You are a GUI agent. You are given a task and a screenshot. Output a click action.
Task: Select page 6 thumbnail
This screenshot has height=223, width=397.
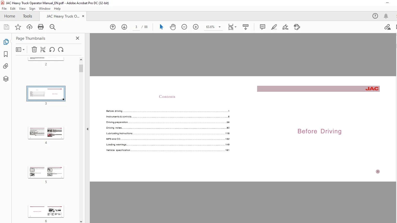pyautogui.click(x=46, y=211)
